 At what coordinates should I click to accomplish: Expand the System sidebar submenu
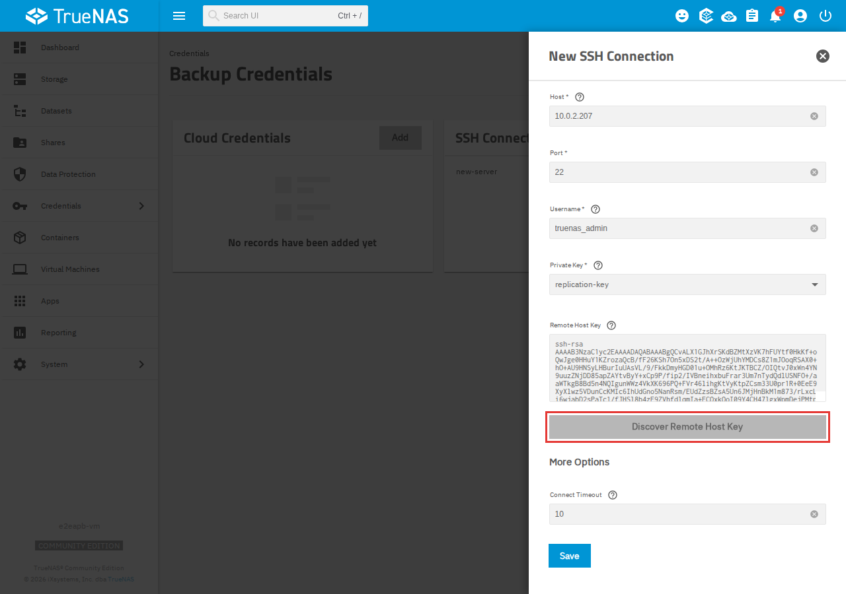(x=141, y=364)
